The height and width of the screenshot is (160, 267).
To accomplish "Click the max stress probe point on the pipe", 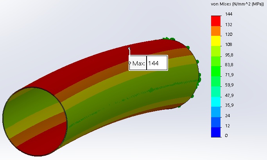I will point(129,49).
